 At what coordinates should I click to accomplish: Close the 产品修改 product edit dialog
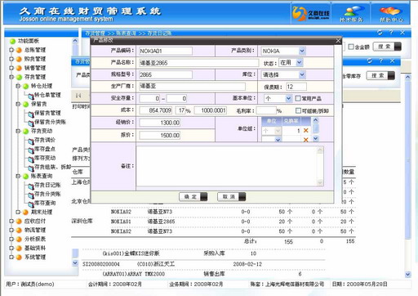click(338, 41)
